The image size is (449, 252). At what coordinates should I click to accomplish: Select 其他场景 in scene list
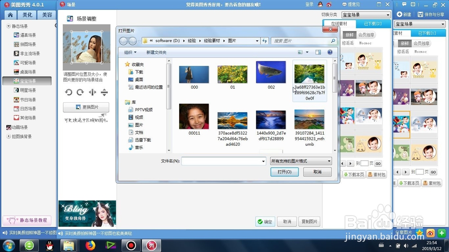coord(25,118)
